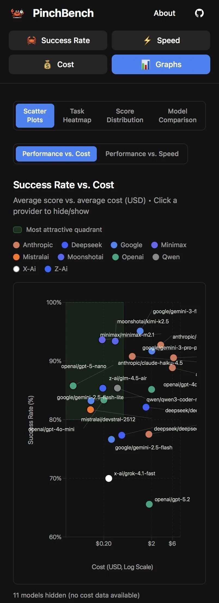The height and width of the screenshot is (603, 219).
Task: Select the Score Distribution view
Action: [125, 115]
